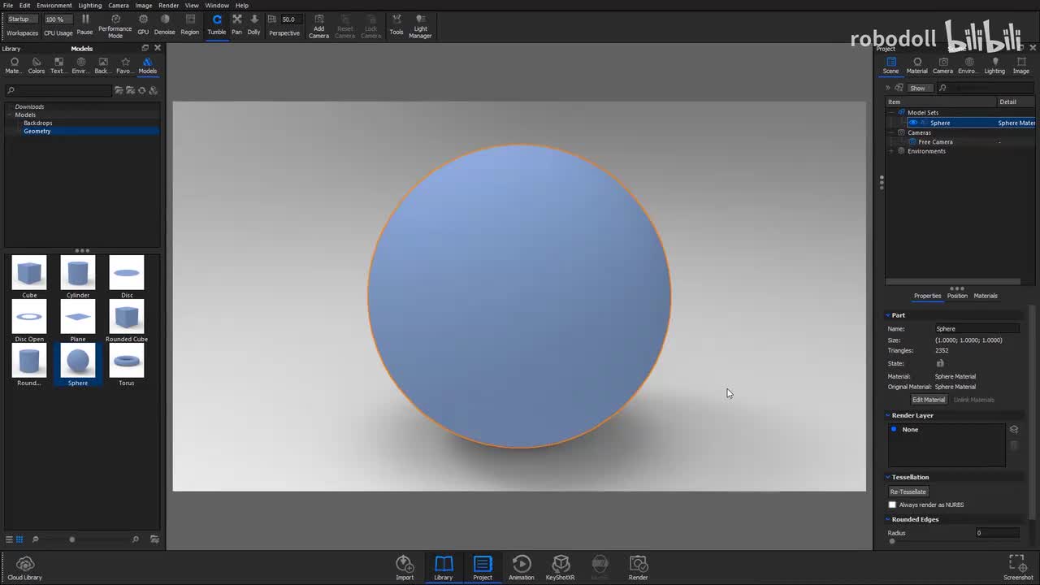Toggle the Library panel button
Viewport: 1040px width, 585px height.
point(444,568)
